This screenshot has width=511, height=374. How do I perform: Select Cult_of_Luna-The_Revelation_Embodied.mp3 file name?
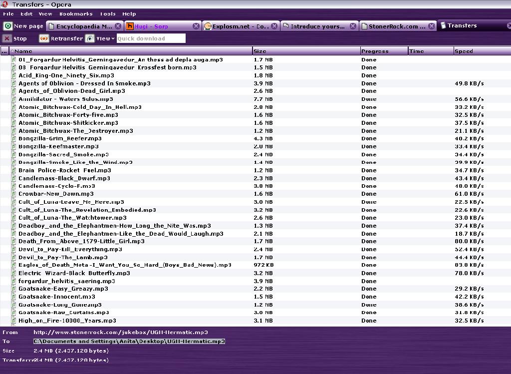[x=87, y=210]
